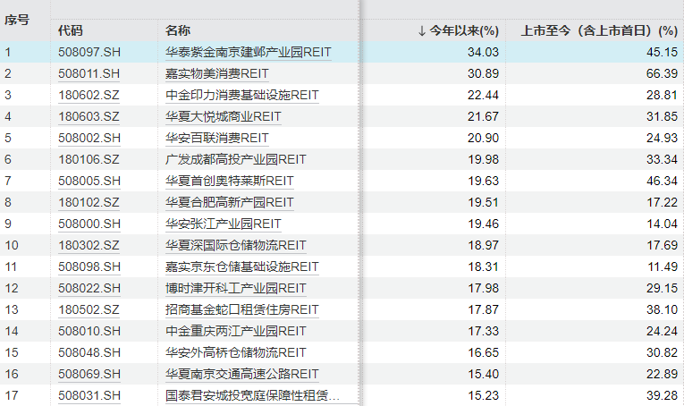Viewport: 684px width, 406px height.
Task: Open code link 508048.SH
Action: [x=89, y=352]
